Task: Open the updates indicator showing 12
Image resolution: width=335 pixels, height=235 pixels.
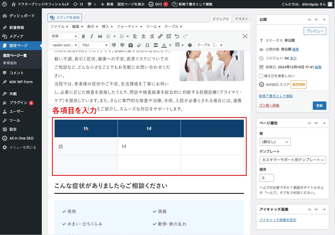Action: click(78, 4)
